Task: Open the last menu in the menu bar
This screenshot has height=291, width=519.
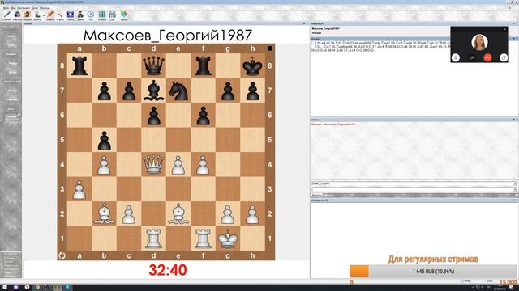Action: [45, 8]
